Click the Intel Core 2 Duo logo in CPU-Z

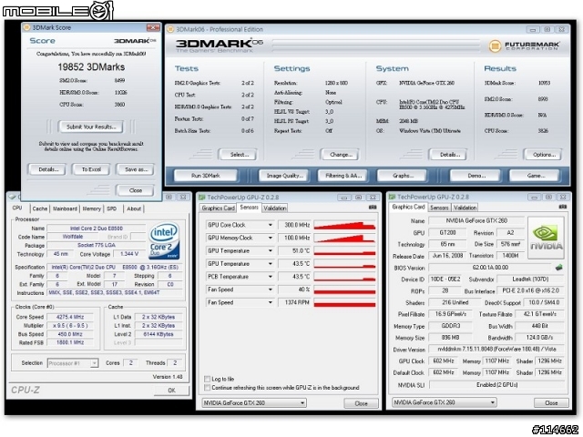(164, 241)
